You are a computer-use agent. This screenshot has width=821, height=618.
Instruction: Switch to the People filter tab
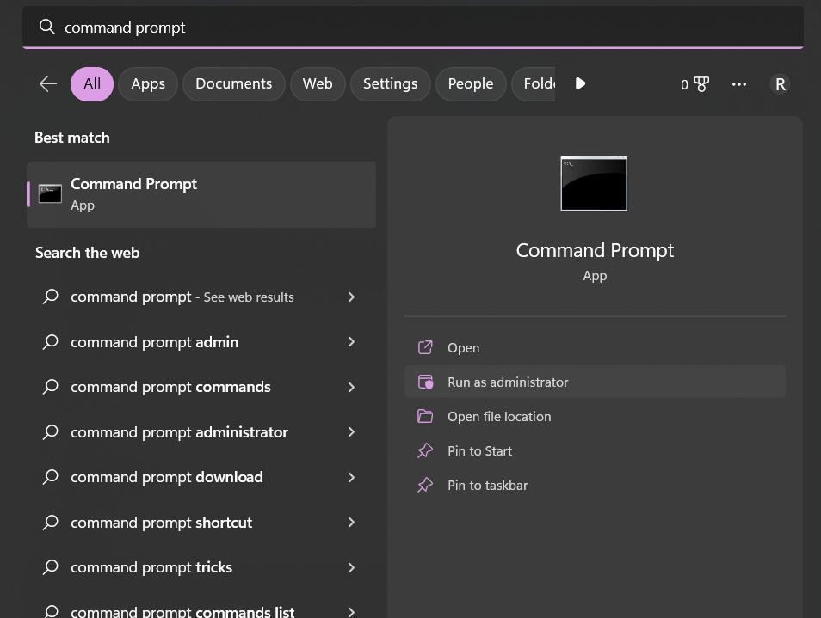tap(470, 83)
